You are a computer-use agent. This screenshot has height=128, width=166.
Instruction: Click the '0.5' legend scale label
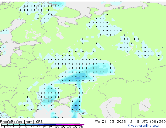(9, 127)
